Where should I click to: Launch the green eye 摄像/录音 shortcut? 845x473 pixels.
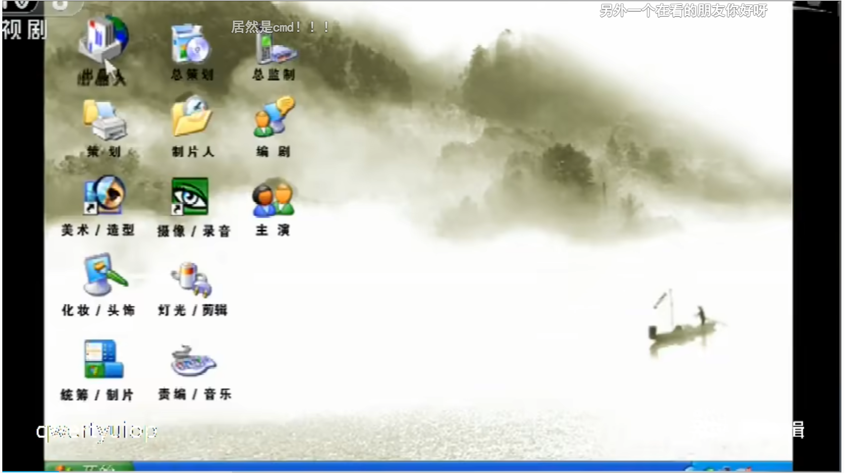tap(190, 197)
